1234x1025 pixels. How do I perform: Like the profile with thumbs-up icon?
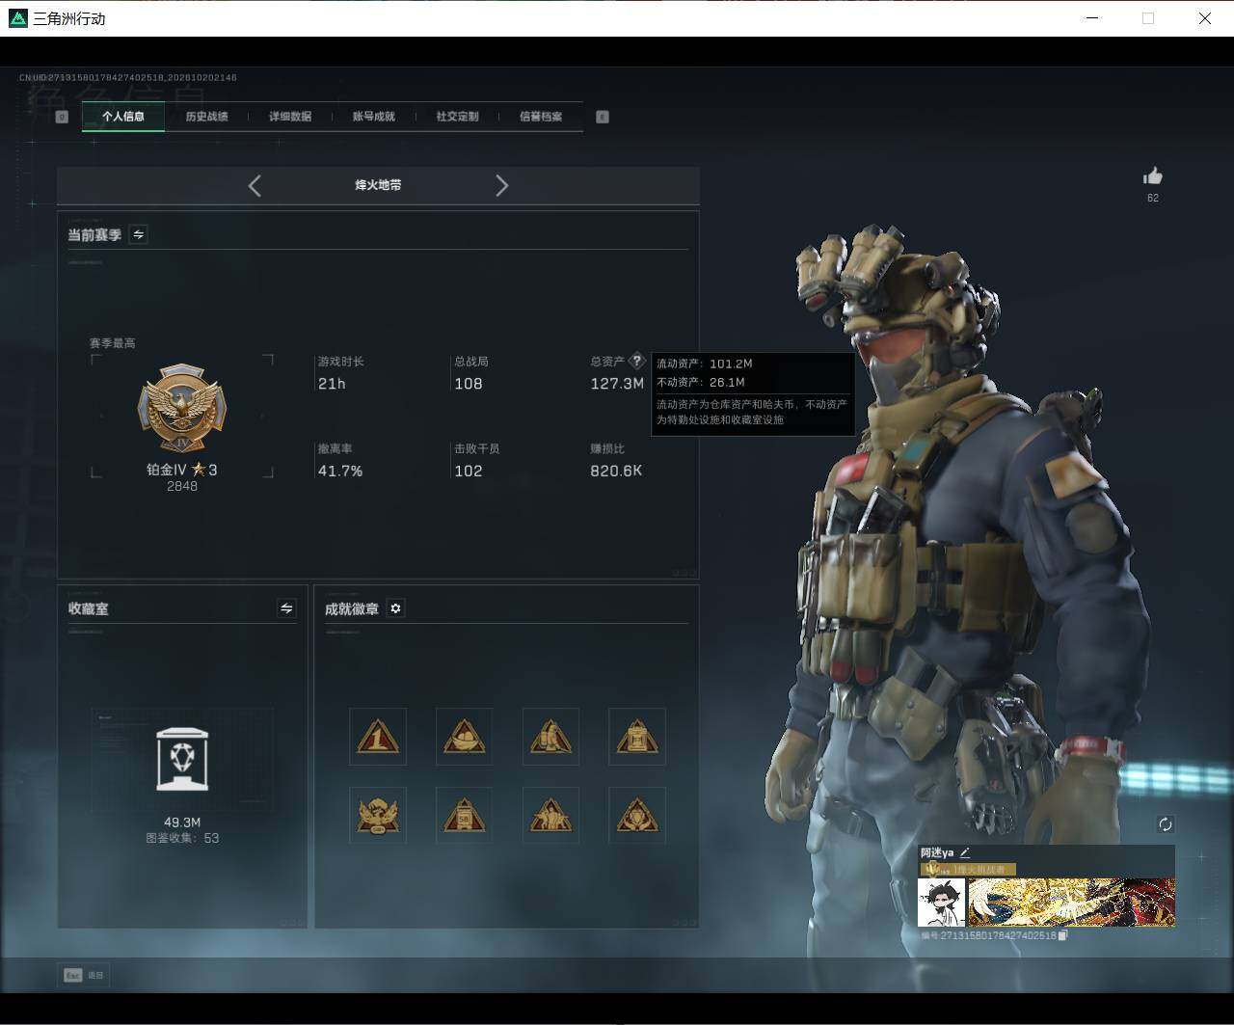[1153, 175]
